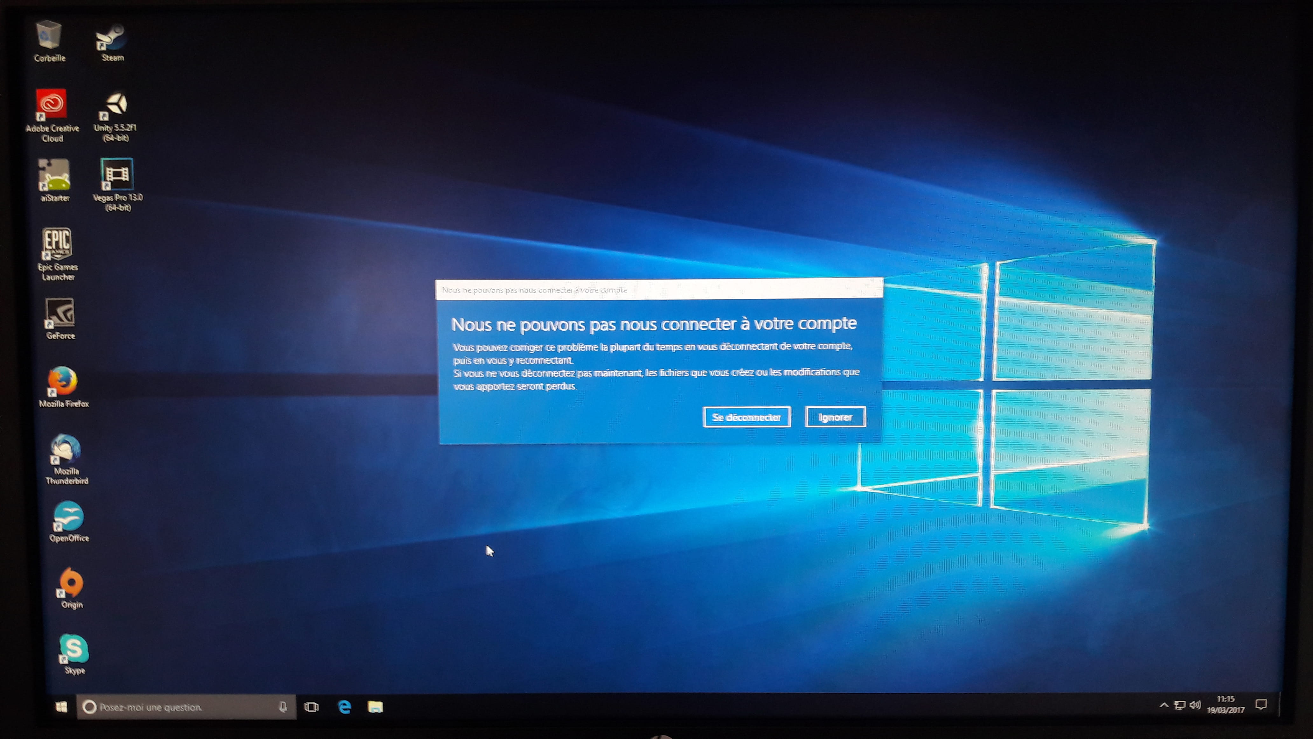The height and width of the screenshot is (739, 1313).
Task: Select the Epic Games Launcher icon
Action: click(x=58, y=254)
